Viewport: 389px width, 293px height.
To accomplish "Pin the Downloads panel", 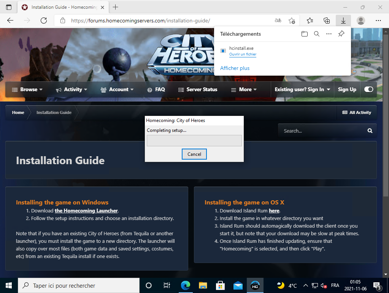I will click(x=341, y=34).
